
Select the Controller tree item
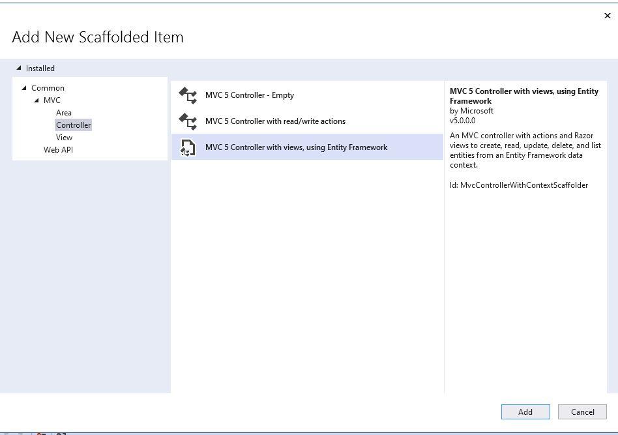73,125
